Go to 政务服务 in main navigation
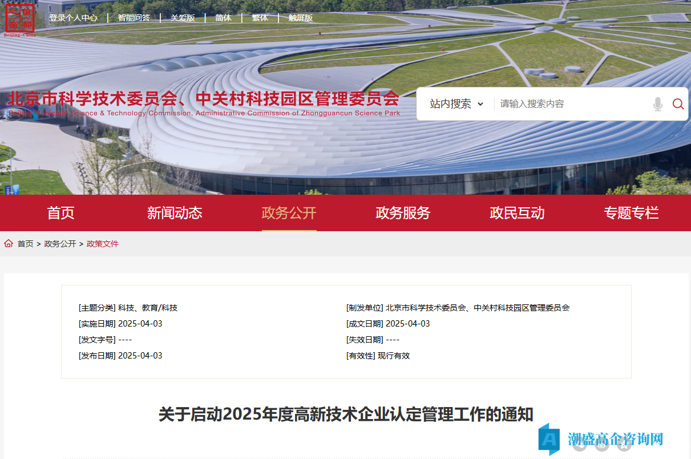This screenshot has height=459, width=691. pyautogui.click(x=403, y=213)
